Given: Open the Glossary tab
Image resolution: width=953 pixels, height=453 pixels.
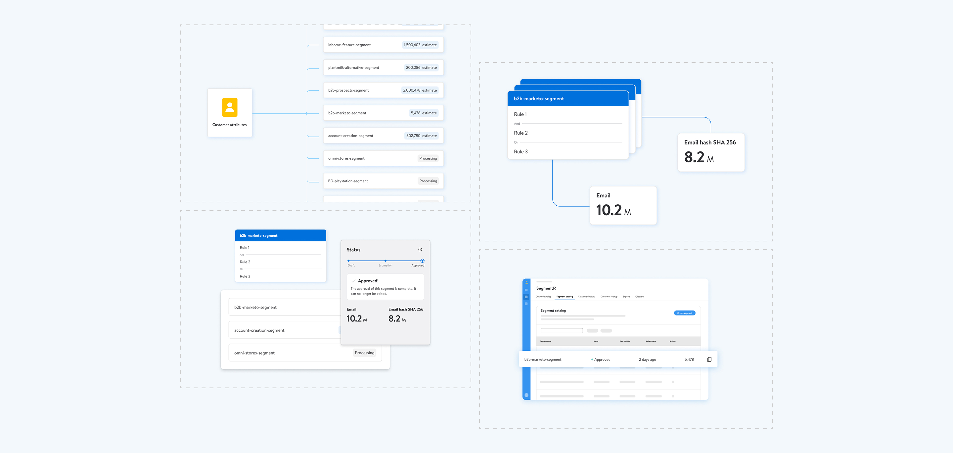Looking at the screenshot, I should pos(639,297).
